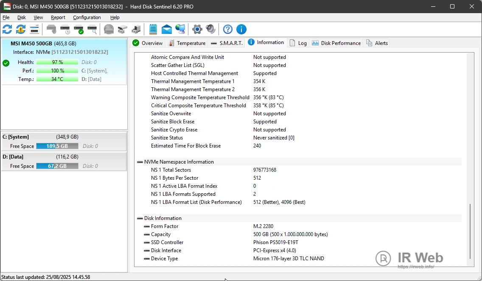Click the refresh icon with yellow warning sign
The image size is (482, 281).
[21, 29]
